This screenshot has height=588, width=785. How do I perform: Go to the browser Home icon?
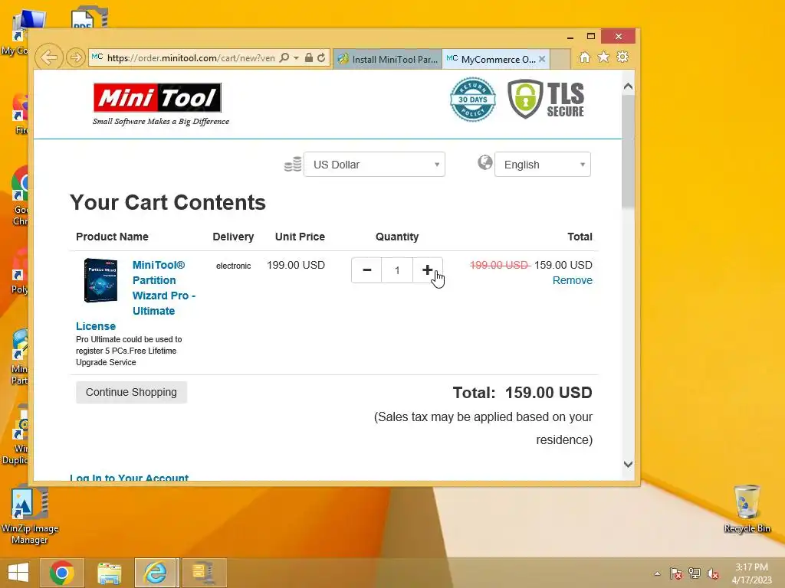tap(584, 57)
